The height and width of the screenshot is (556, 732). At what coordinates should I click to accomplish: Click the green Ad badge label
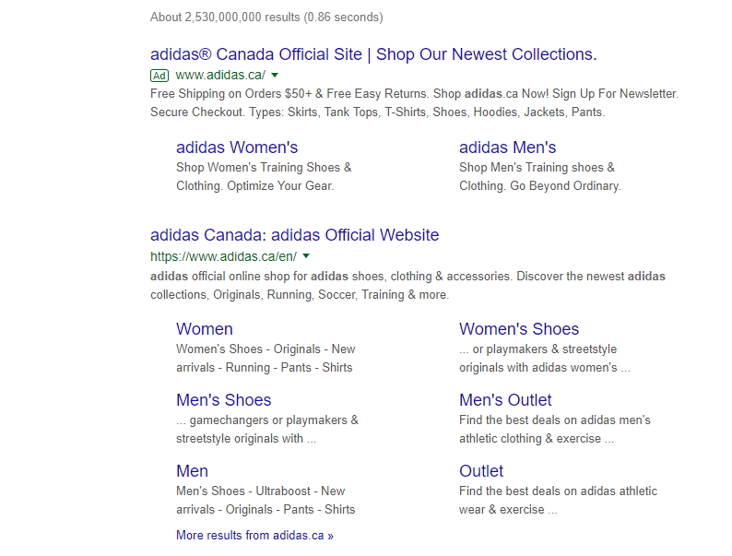(x=159, y=76)
